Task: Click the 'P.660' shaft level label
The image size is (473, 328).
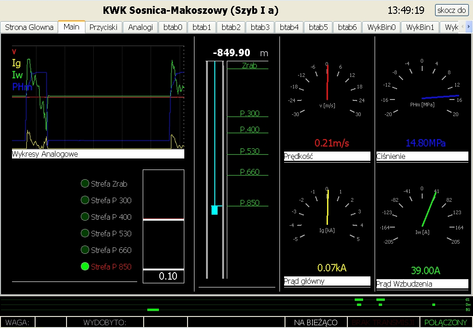Action: [250, 172]
